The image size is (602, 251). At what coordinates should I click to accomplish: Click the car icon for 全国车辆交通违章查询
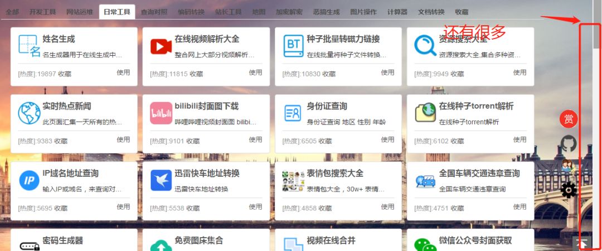pos(425,181)
